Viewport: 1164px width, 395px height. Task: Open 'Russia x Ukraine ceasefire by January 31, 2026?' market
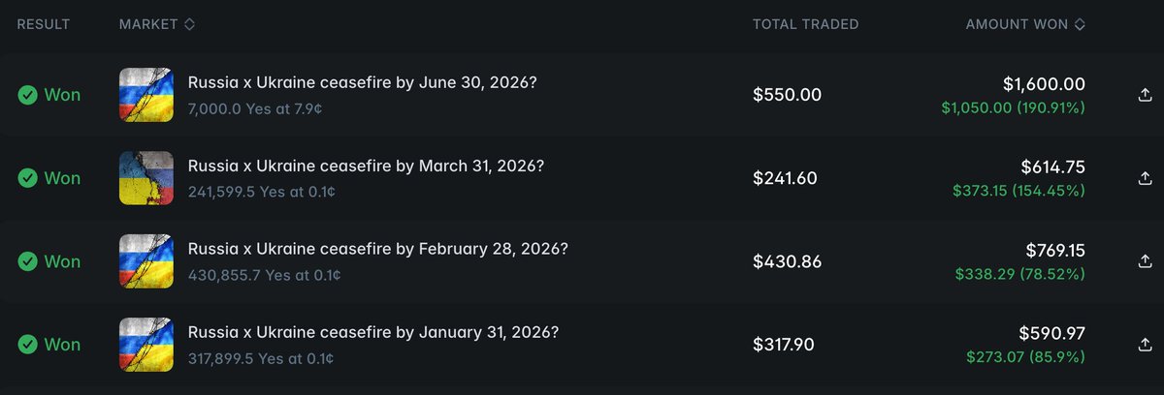click(372, 332)
